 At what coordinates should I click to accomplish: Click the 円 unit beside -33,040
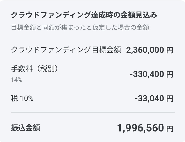click(x=170, y=99)
